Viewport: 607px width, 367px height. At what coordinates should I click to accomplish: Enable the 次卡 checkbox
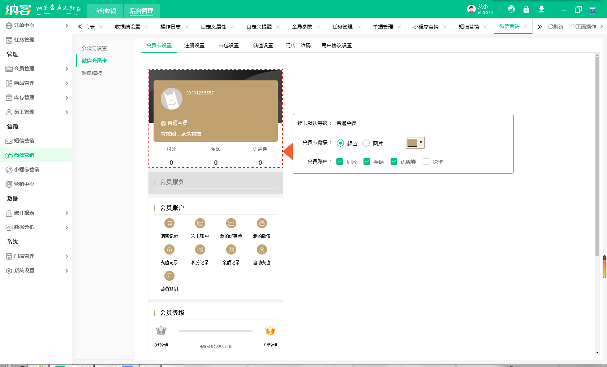pyautogui.click(x=426, y=162)
